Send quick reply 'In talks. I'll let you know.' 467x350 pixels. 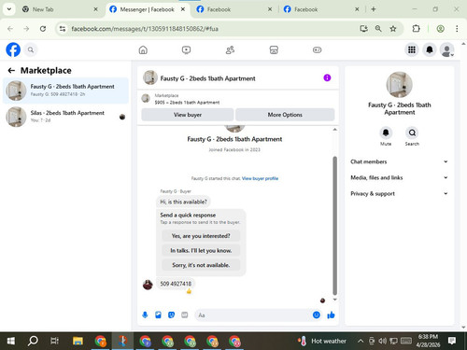pos(201,250)
